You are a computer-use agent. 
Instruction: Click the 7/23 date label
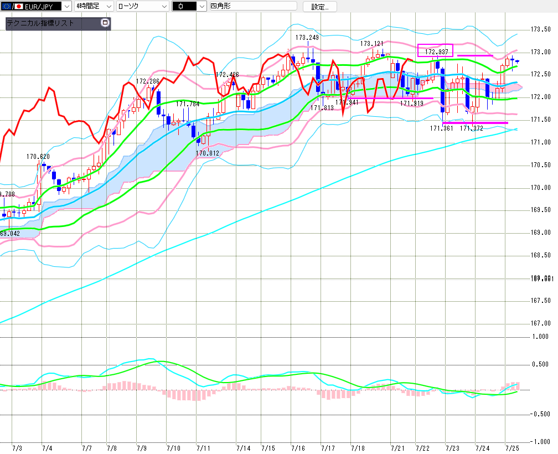(452, 448)
